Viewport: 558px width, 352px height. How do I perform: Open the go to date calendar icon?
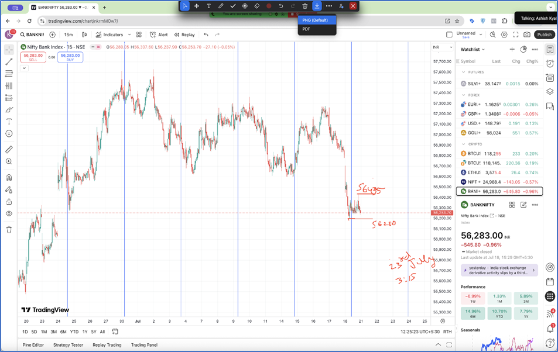point(115,332)
